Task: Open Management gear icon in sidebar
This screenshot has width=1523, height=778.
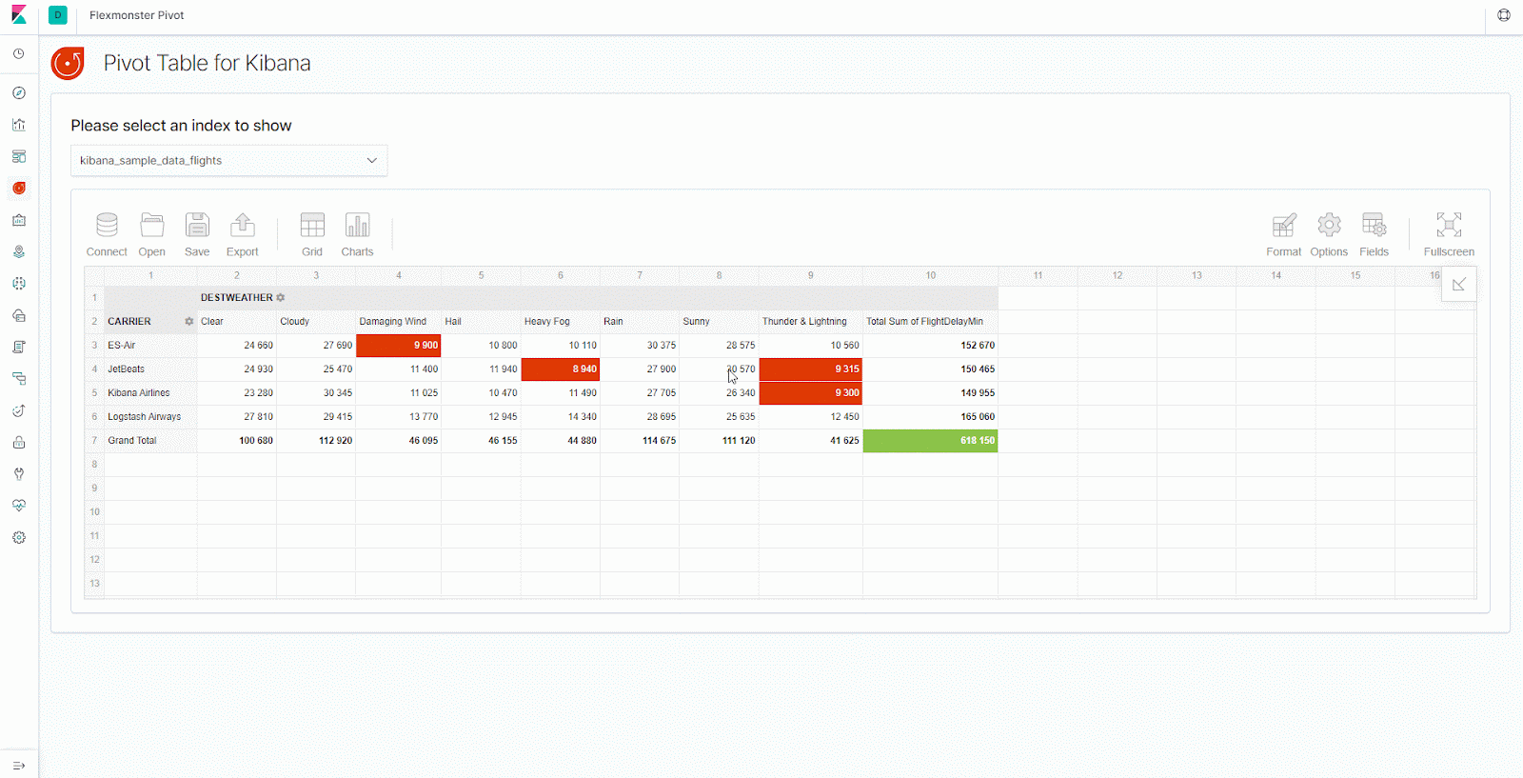Action: [x=19, y=537]
